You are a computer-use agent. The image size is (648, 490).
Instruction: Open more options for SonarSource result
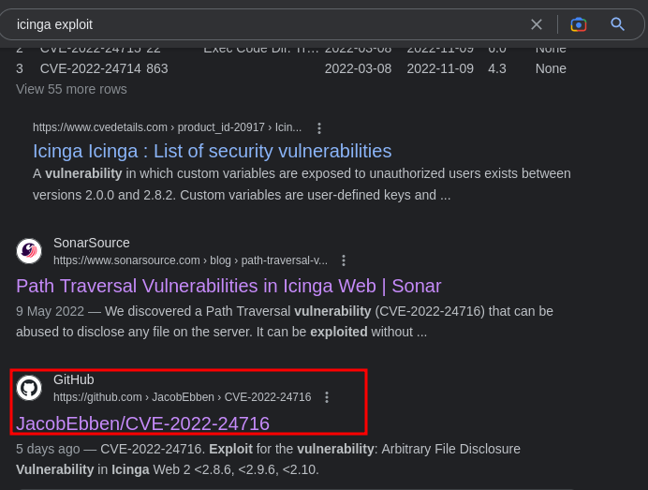point(344,260)
